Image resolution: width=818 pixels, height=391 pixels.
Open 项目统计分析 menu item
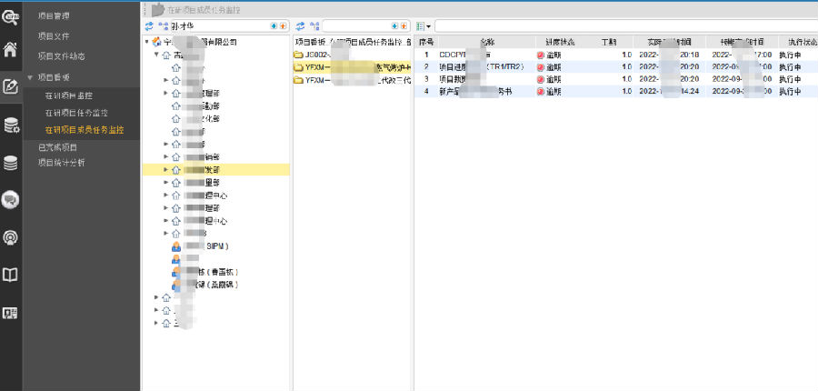point(61,163)
